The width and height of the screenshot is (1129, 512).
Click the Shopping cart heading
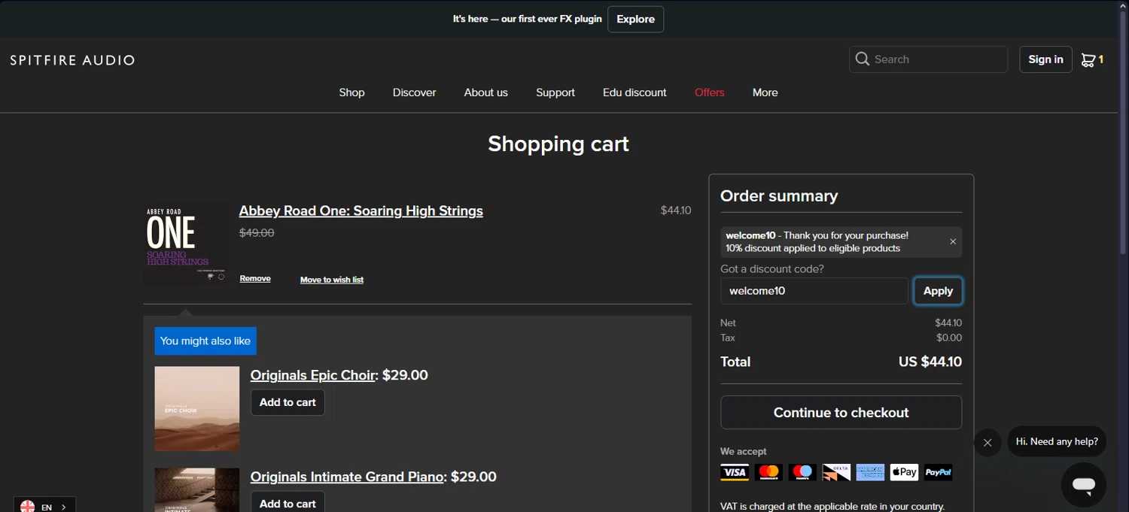tap(558, 144)
